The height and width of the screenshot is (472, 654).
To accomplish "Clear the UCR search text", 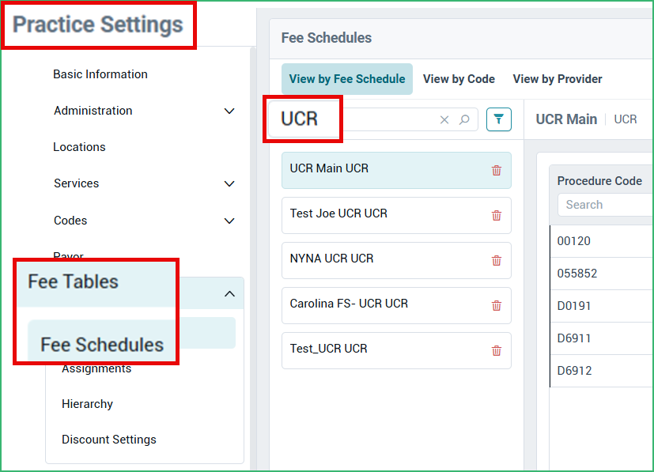I will pos(444,120).
